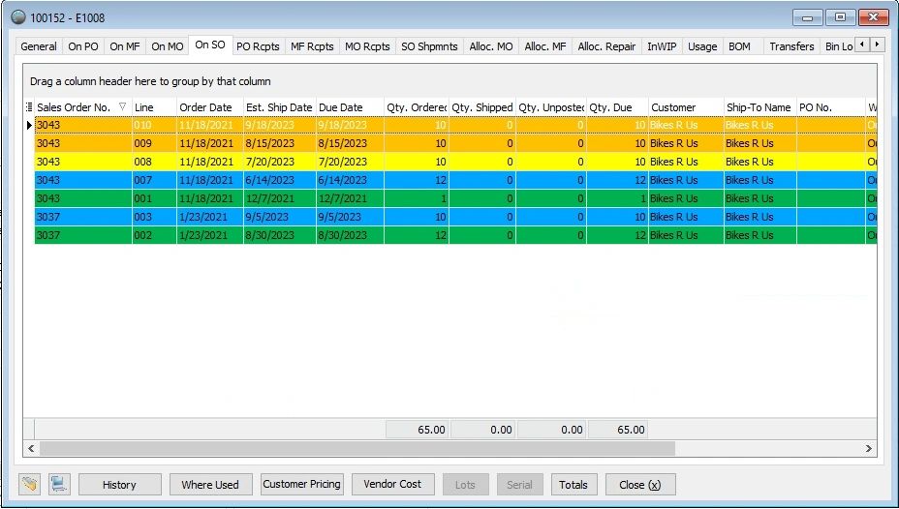This screenshot has width=899, height=509.
Task: Click the Customer Pricing button
Action: [301, 484]
